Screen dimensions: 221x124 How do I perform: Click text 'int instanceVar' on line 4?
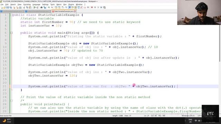[35, 25]
